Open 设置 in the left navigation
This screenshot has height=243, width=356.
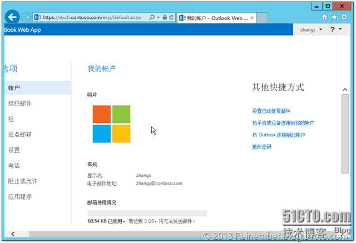click(14, 150)
